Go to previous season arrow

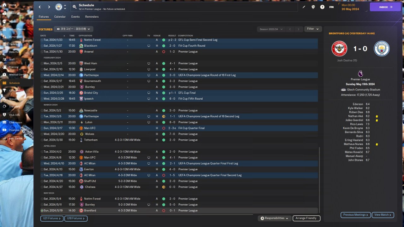pyautogui.click(x=290, y=29)
